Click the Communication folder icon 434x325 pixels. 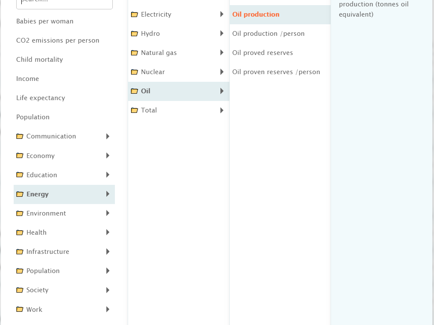coord(20,136)
